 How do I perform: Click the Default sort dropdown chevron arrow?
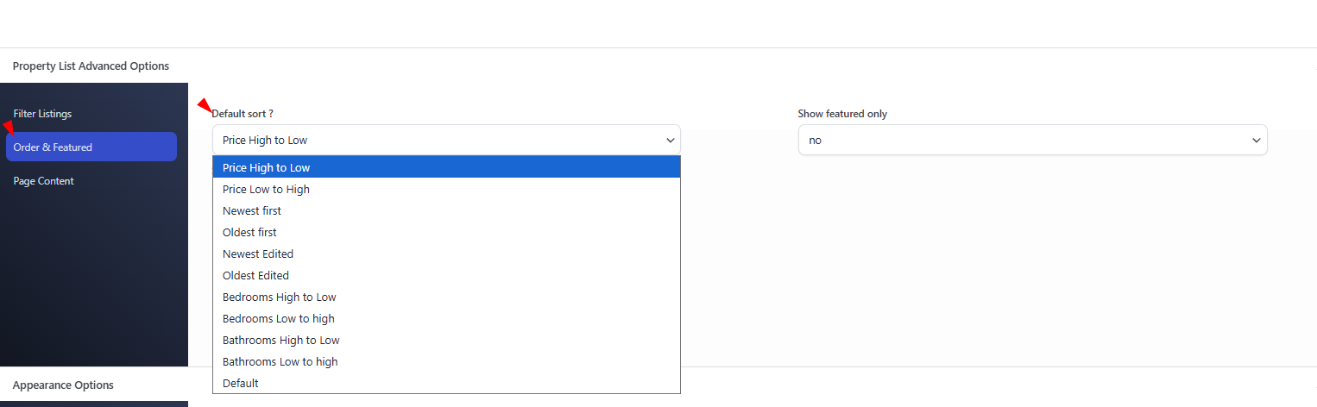click(x=671, y=141)
